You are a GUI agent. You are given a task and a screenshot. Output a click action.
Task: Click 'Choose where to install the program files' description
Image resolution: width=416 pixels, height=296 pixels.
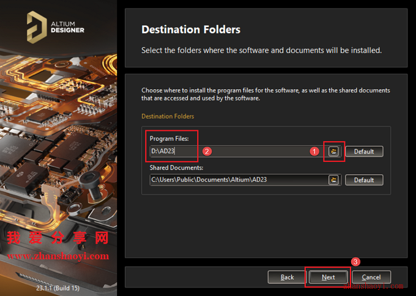[266, 94]
